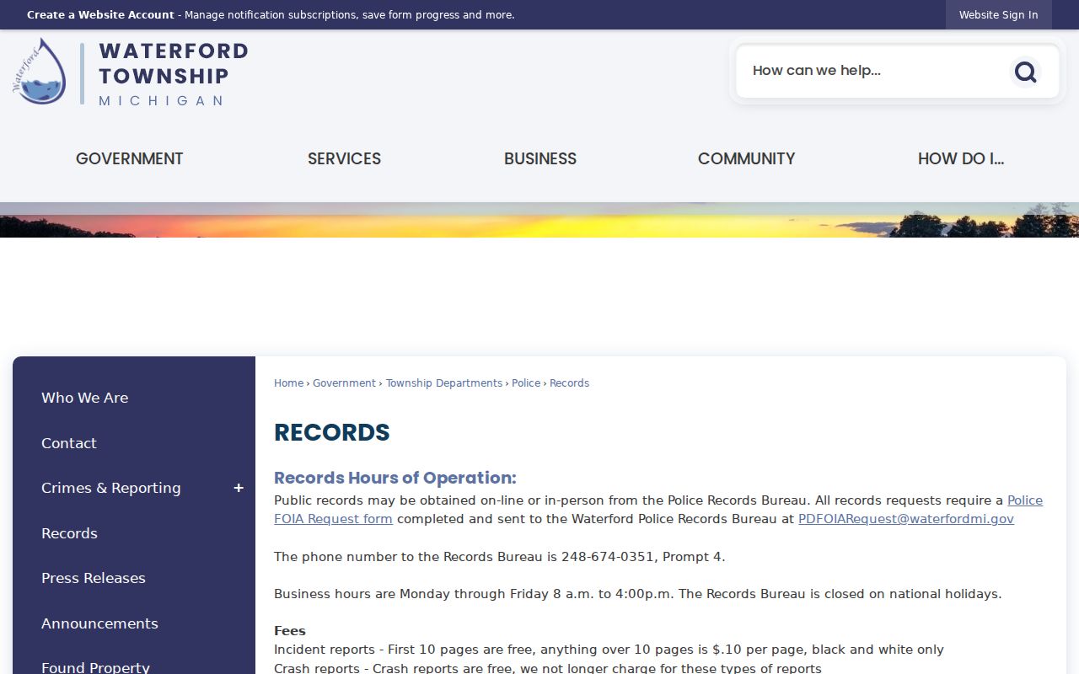Screen dimensions: 1079x674
Task: Click the RECORDS page title
Action: click(x=332, y=432)
